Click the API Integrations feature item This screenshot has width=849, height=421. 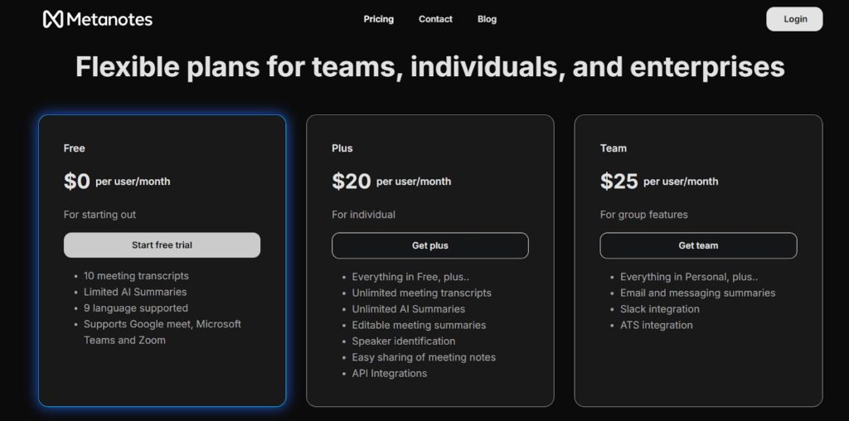pyautogui.click(x=390, y=374)
